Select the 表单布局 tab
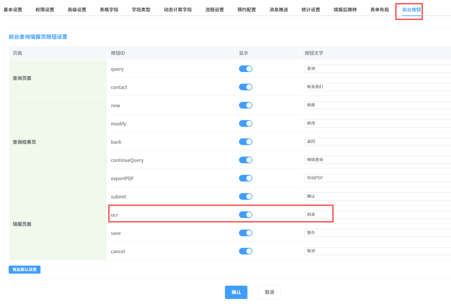 coord(379,10)
